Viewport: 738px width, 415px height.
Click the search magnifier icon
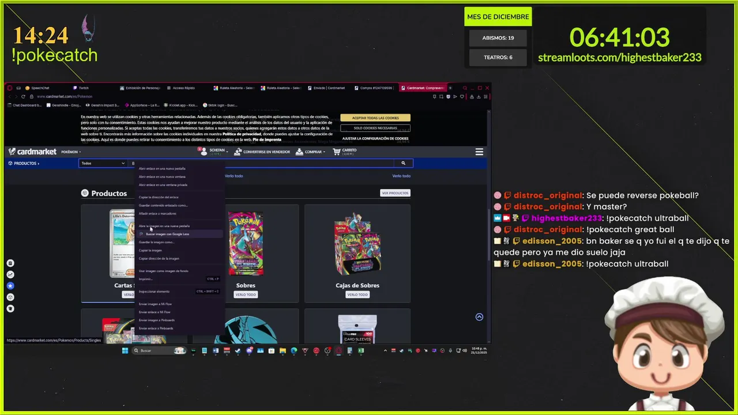[404, 163]
